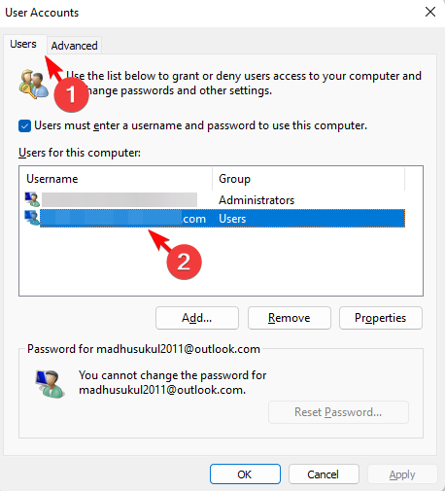Viewport: 445px width, 491px height.
Task: Select the Users tab
Action: pyautogui.click(x=23, y=44)
